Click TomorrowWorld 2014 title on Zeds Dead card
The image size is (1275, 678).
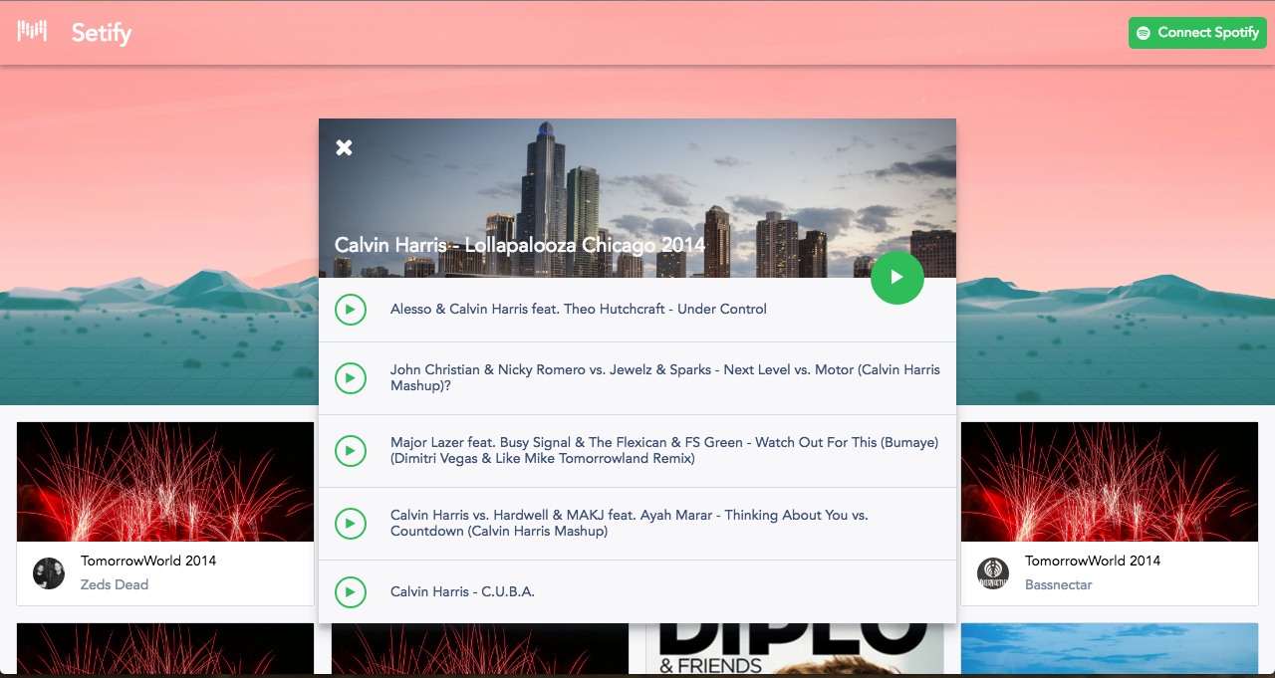point(148,562)
